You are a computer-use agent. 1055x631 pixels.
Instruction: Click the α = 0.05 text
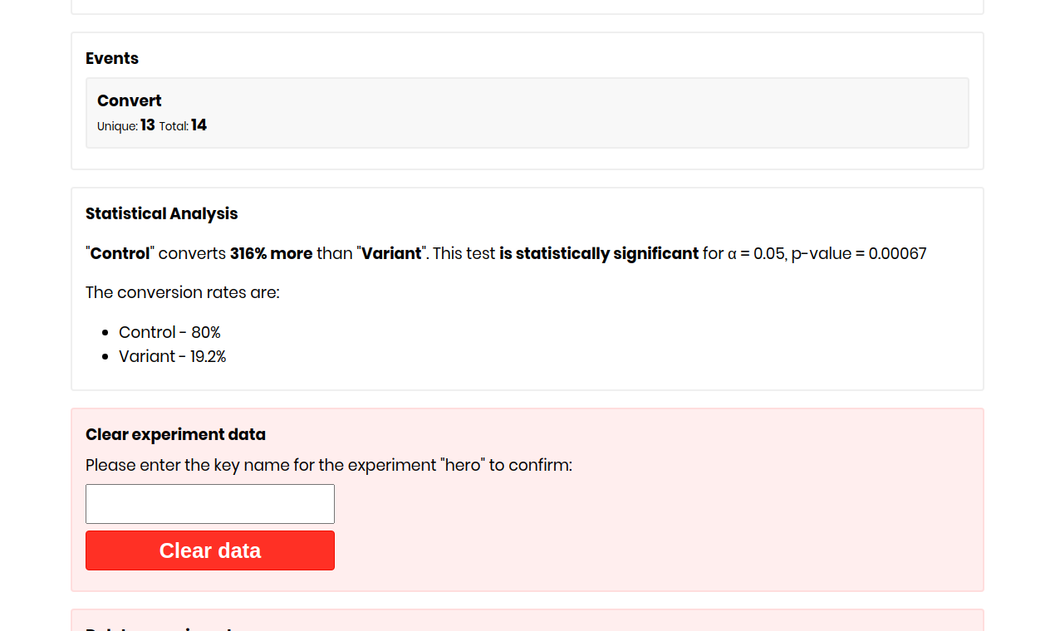(x=756, y=253)
